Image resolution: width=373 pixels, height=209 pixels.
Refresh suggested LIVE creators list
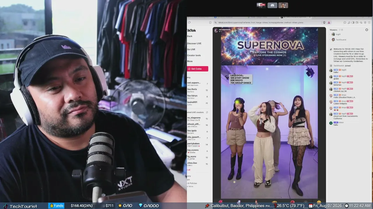207,112
